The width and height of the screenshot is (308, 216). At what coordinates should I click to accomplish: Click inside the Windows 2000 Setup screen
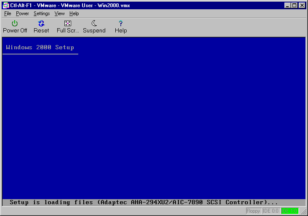tap(154, 122)
